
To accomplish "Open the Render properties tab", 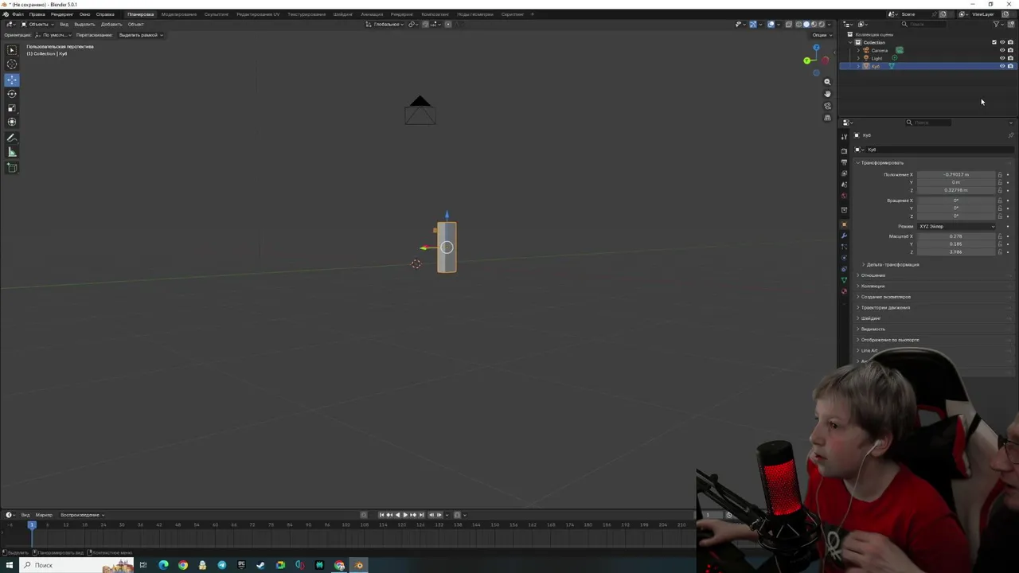I will [x=845, y=151].
